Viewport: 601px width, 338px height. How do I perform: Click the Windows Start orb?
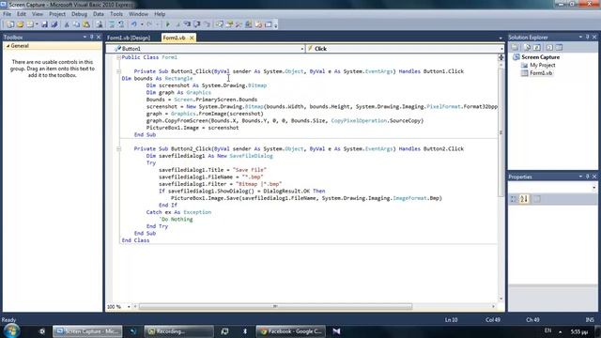click(11, 330)
